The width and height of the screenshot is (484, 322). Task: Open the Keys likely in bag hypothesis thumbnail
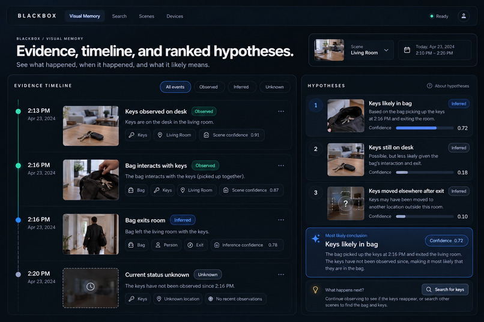tap(346, 116)
